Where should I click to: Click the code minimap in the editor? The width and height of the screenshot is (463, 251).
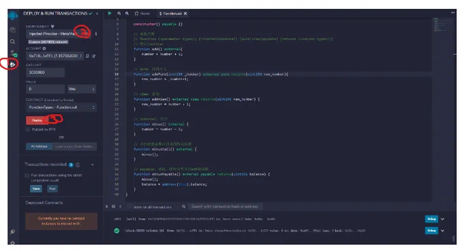(443, 24)
